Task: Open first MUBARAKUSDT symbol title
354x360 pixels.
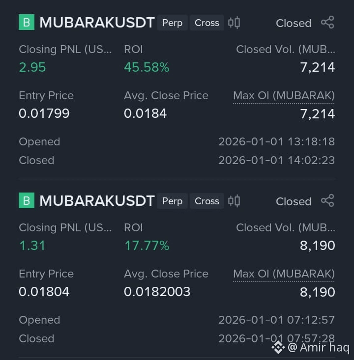Action: [x=97, y=23]
